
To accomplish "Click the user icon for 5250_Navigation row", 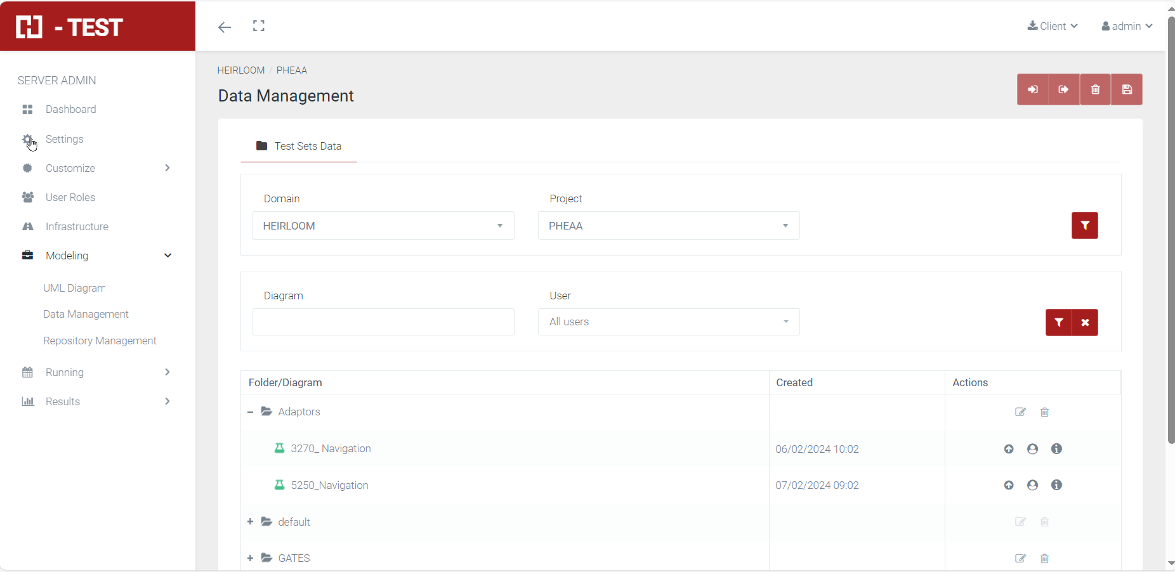I will point(1032,485).
